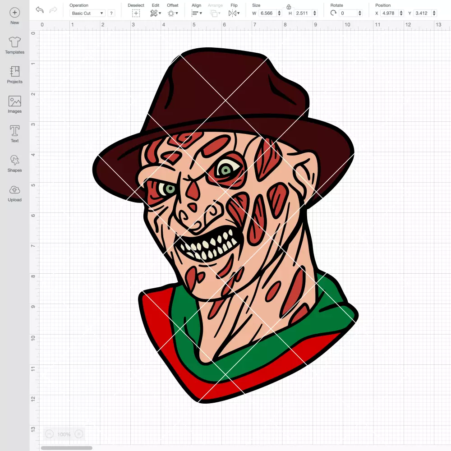Image resolution: width=451 pixels, height=451 pixels.
Task: Click the Rotate angle field
Action: point(348,13)
